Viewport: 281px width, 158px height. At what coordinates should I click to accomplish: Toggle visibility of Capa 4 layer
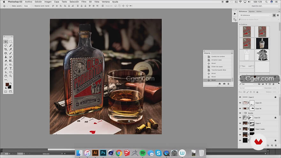pyautogui.click(x=240, y=123)
